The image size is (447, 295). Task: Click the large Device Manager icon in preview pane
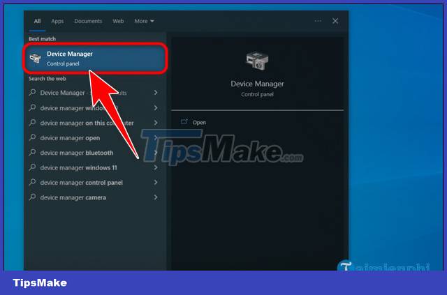(x=257, y=61)
